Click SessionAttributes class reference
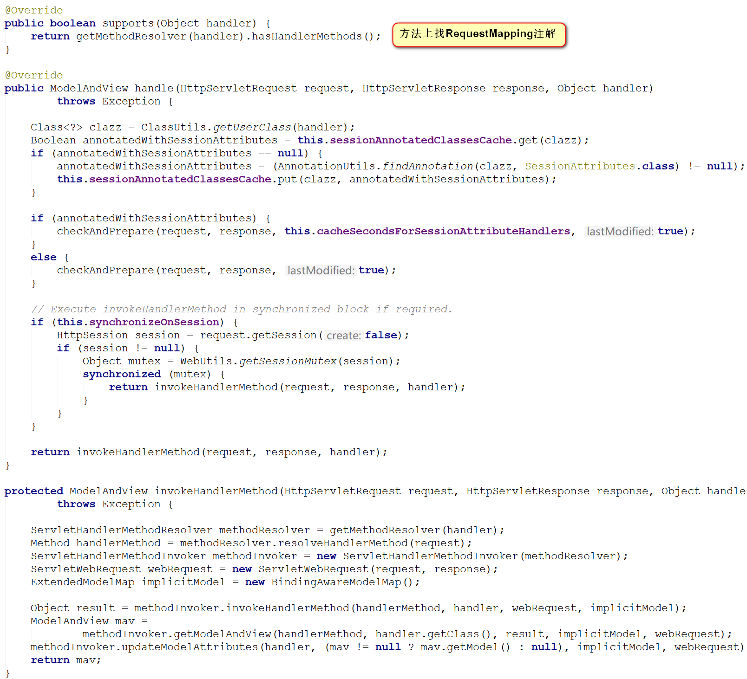 click(580, 166)
